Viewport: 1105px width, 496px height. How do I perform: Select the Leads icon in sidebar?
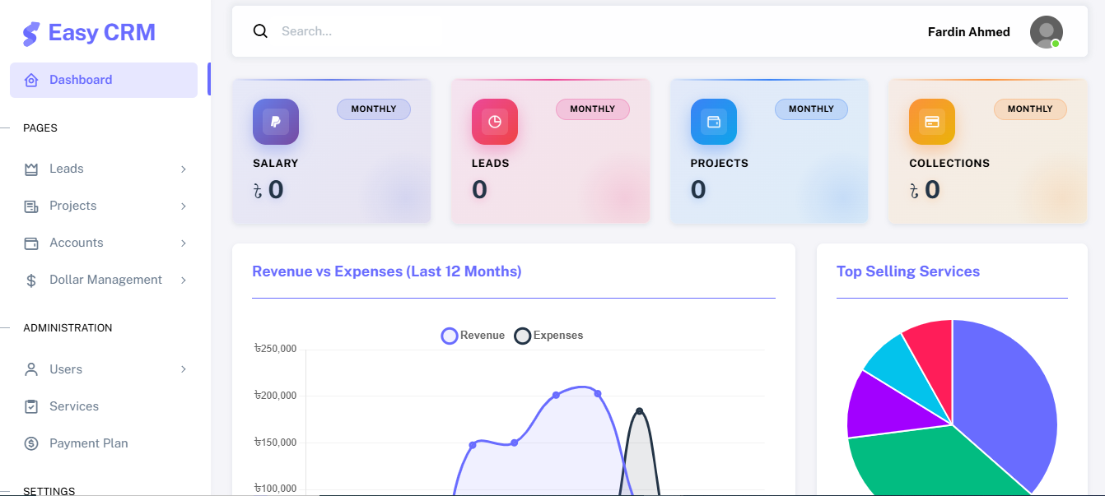[30, 168]
